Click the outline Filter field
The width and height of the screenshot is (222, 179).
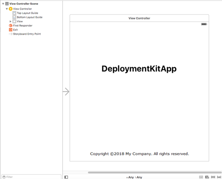pyautogui.click(x=31, y=177)
